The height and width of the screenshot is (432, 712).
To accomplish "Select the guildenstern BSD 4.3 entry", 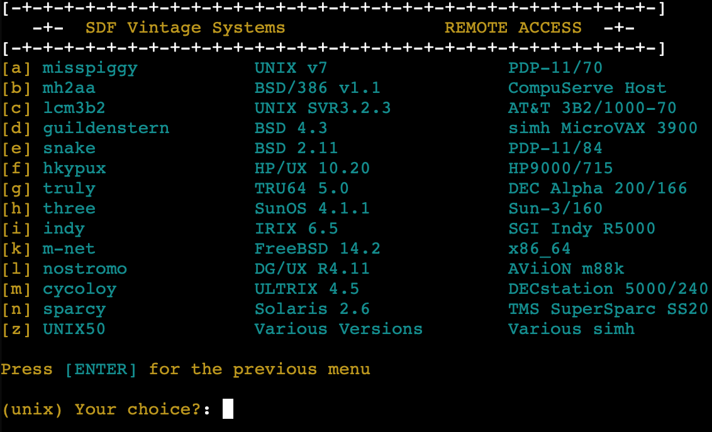I will pos(106,128).
